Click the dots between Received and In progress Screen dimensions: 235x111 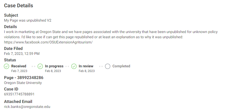point(33,66)
